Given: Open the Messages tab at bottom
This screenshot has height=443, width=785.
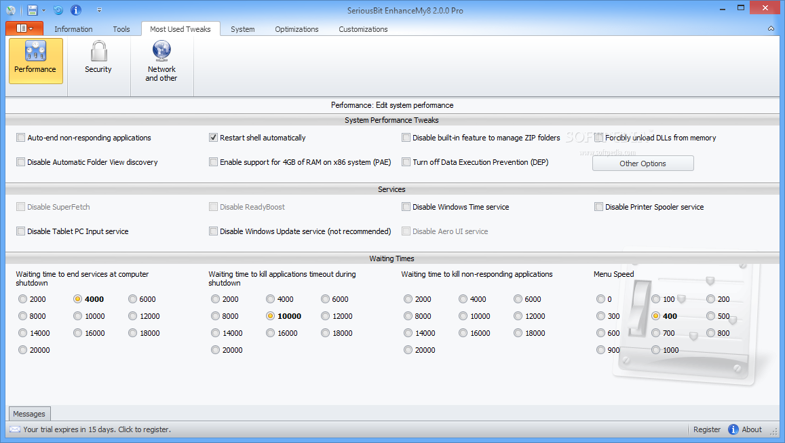Looking at the screenshot, I should [x=29, y=414].
